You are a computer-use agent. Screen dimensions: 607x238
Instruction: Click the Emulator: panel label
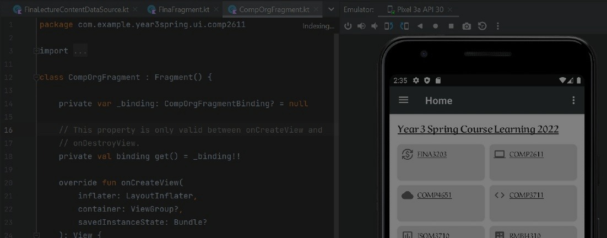click(x=359, y=10)
